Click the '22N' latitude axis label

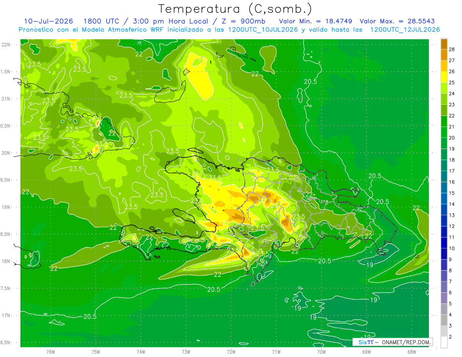pos(6,44)
